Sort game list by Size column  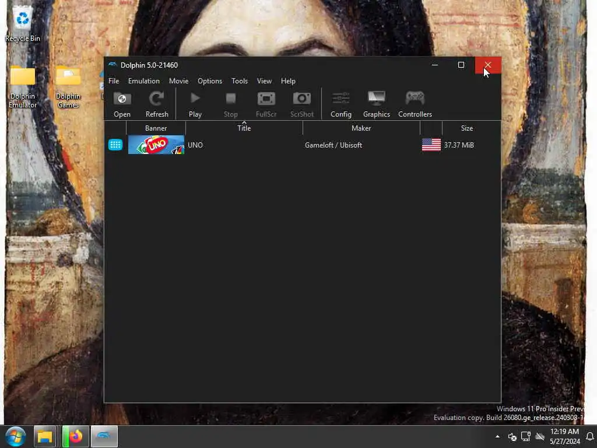467,128
